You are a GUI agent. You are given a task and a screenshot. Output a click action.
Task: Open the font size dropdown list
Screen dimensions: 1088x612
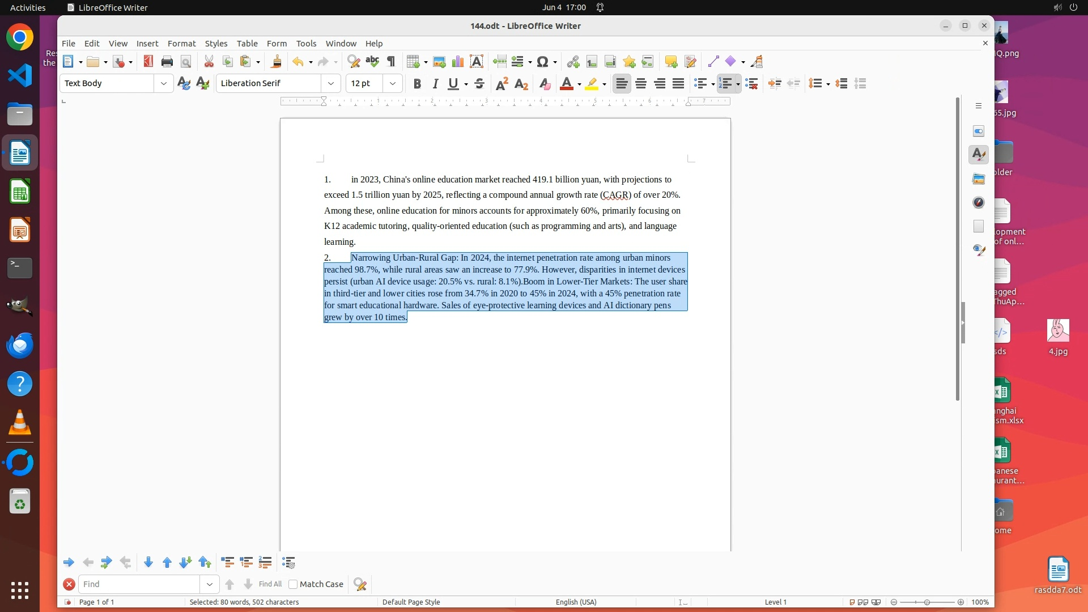point(392,83)
